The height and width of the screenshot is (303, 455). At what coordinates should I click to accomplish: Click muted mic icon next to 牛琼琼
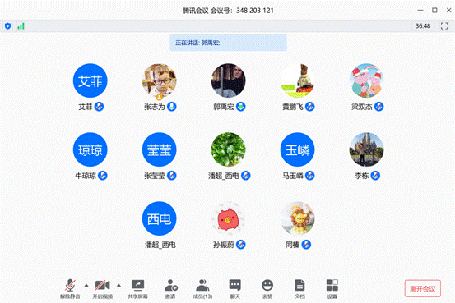click(102, 176)
